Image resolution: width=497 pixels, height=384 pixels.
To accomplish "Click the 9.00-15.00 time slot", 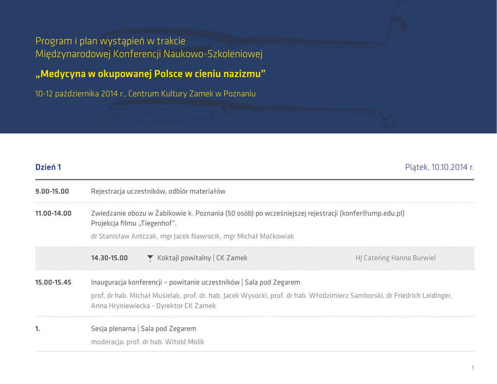I will click(x=52, y=191).
